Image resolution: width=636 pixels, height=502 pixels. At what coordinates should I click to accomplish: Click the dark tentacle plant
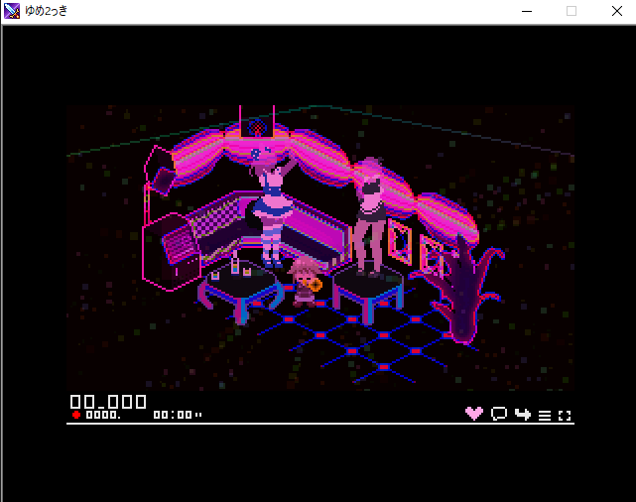pyautogui.click(x=462, y=288)
